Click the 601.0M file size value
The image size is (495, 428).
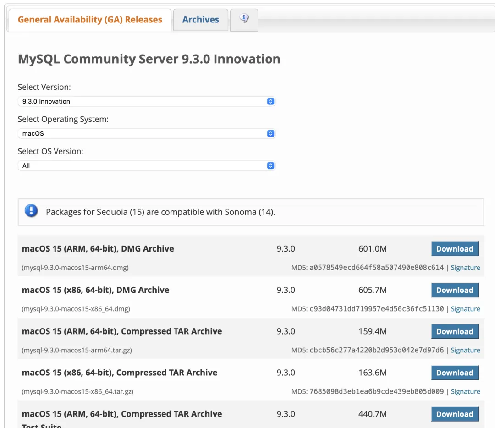click(x=373, y=249)
